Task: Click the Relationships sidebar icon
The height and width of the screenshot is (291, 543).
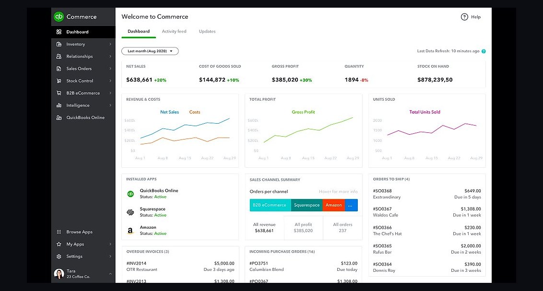Action: click(x=59, y=57)
